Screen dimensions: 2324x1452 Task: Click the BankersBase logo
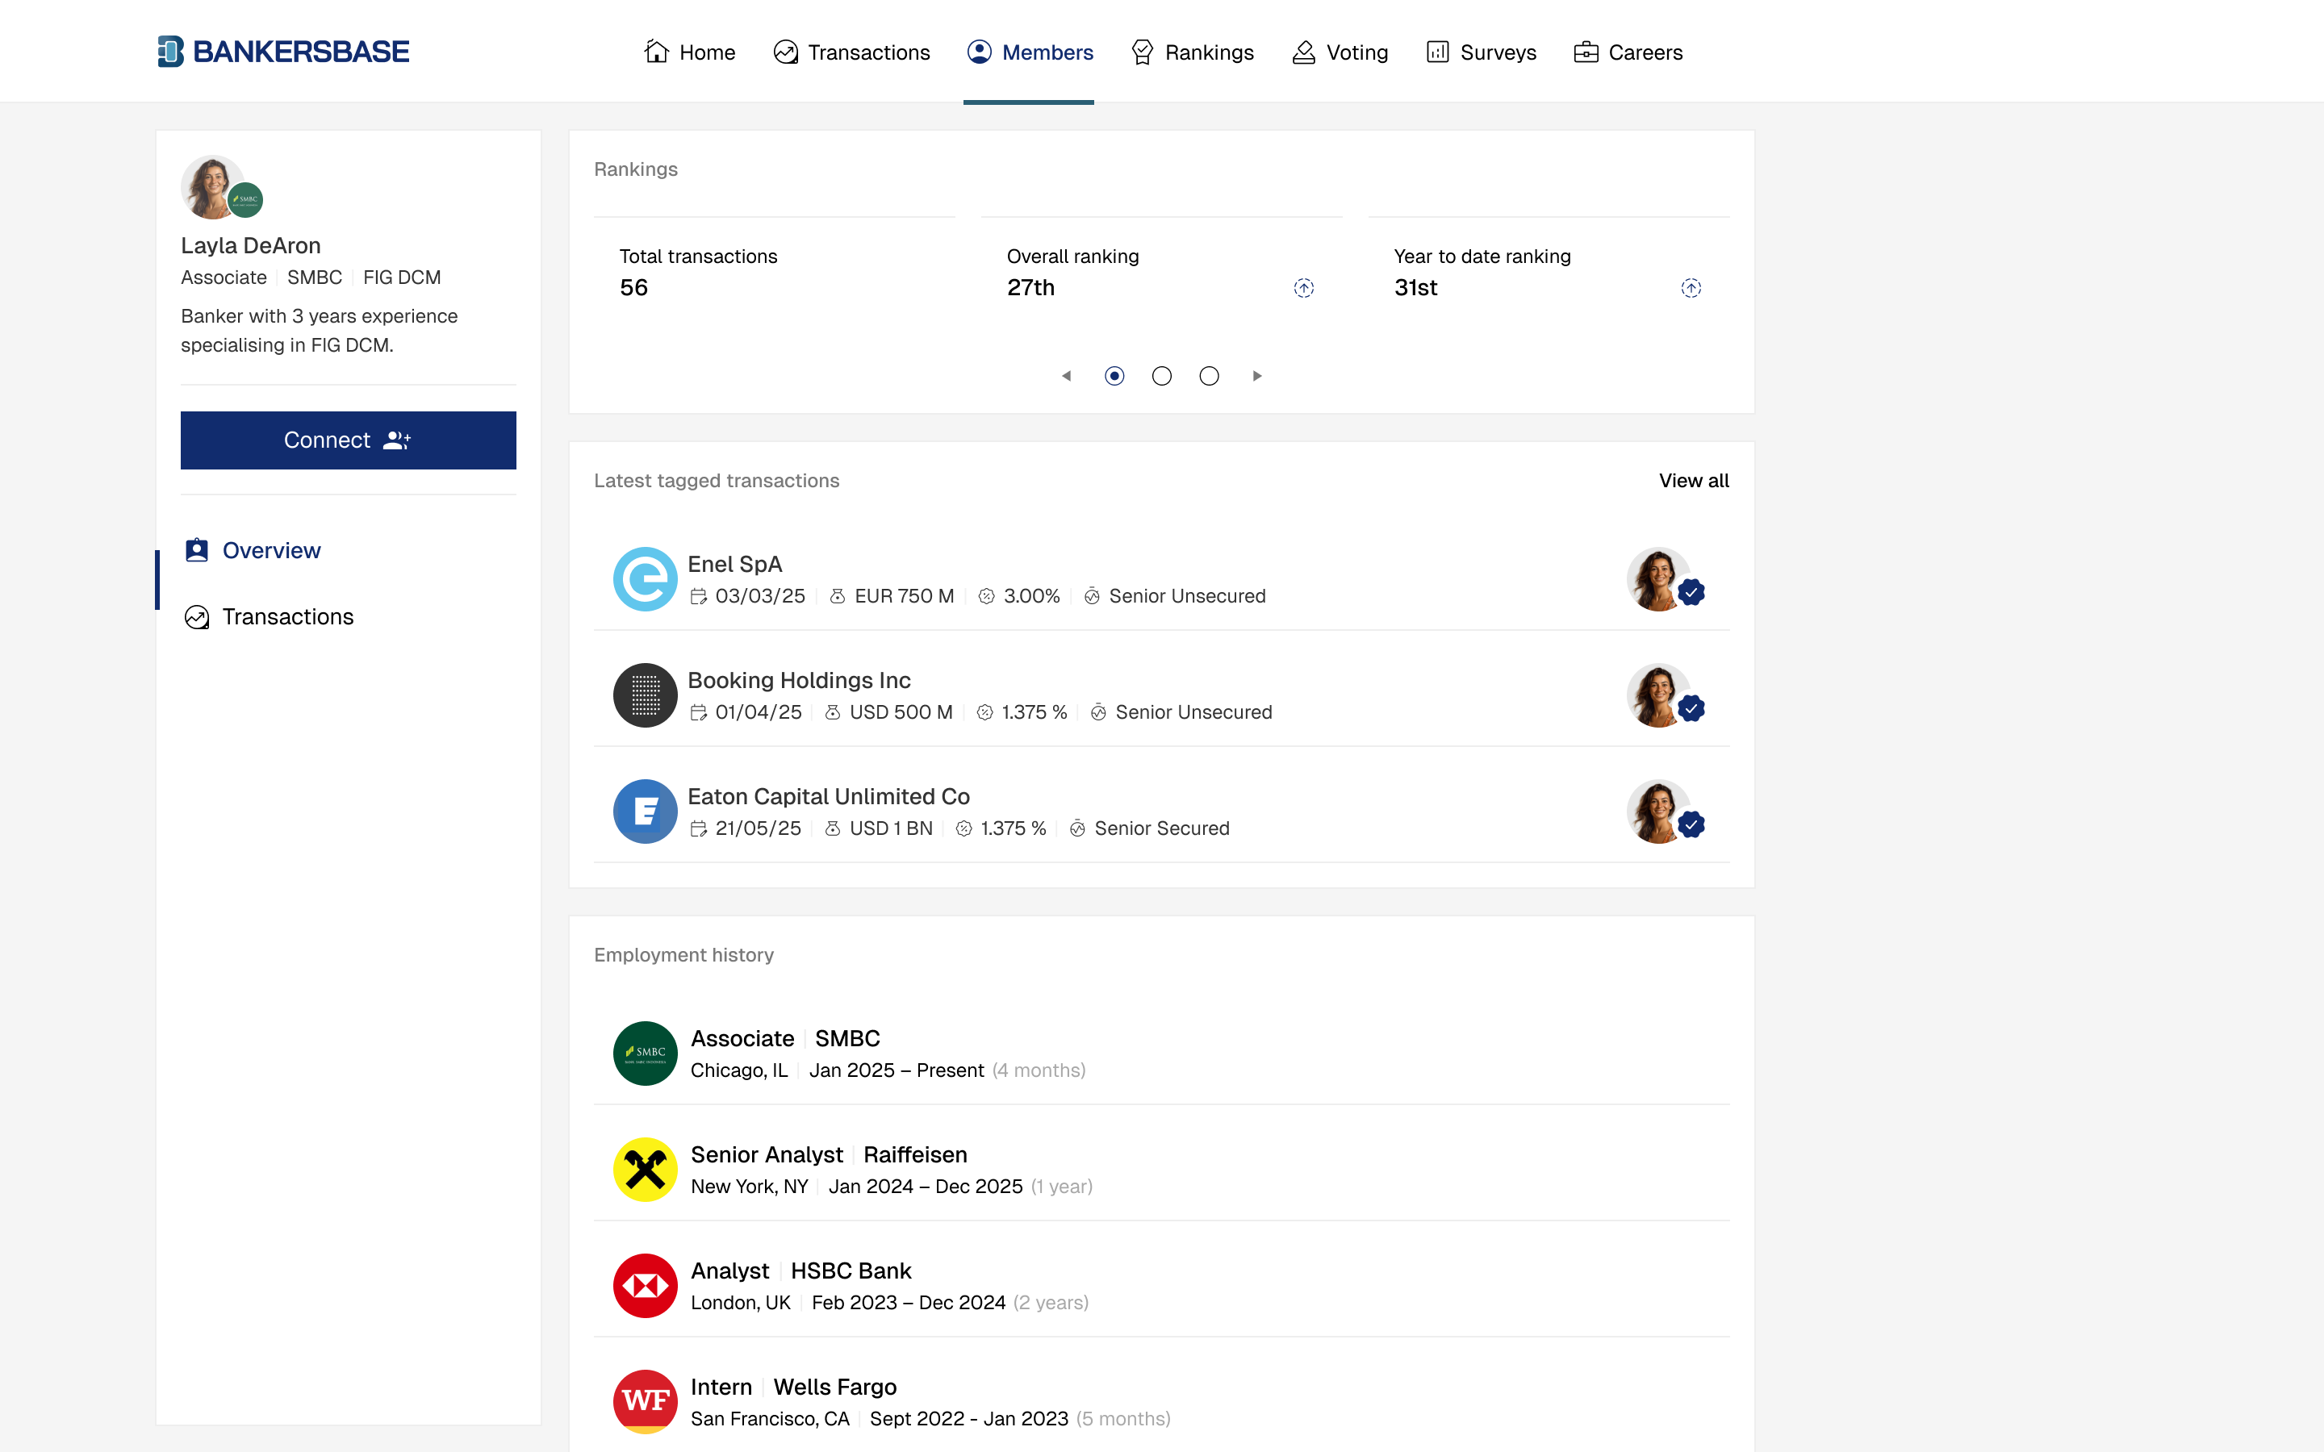point(283,52)
